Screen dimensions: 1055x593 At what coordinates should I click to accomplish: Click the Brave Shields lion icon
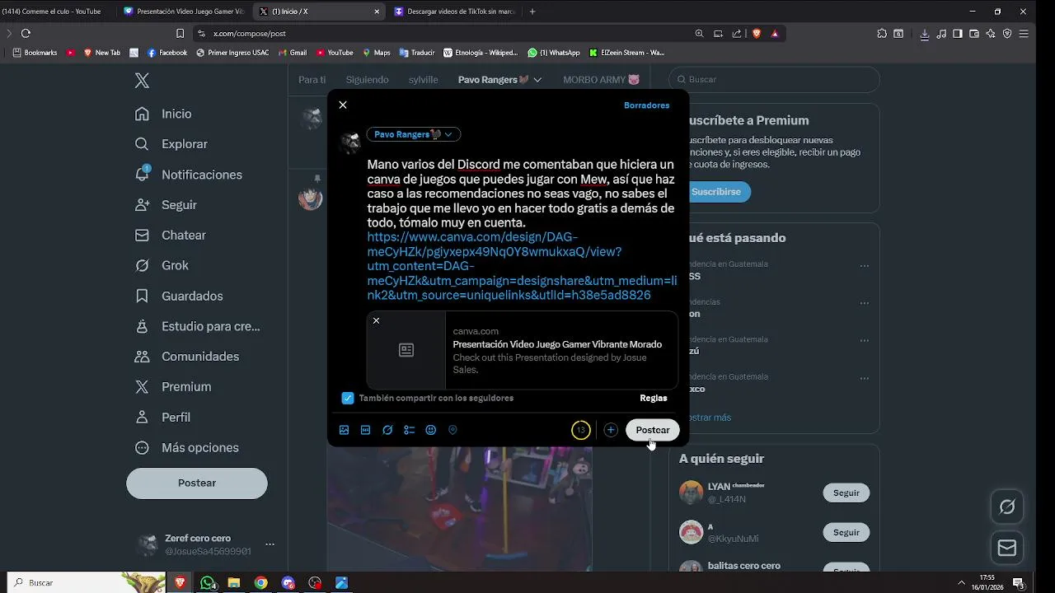(x=757, y=34)
